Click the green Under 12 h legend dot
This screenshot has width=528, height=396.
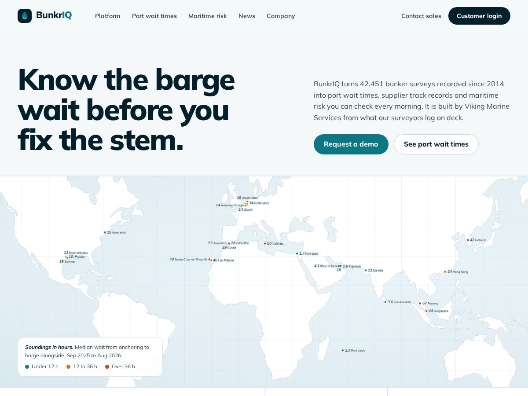27,367
